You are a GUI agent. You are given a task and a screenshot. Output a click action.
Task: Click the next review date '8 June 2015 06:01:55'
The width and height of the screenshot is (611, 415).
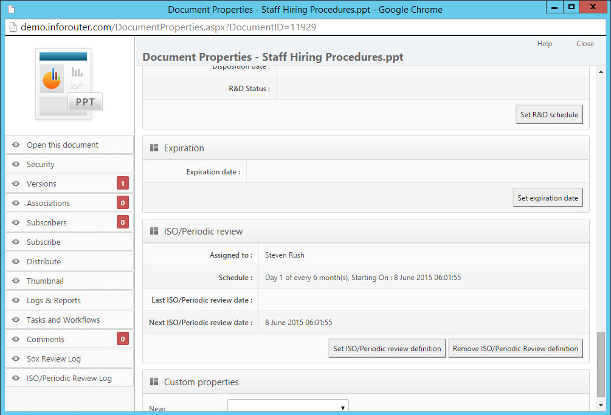click(x=299, y=323)
